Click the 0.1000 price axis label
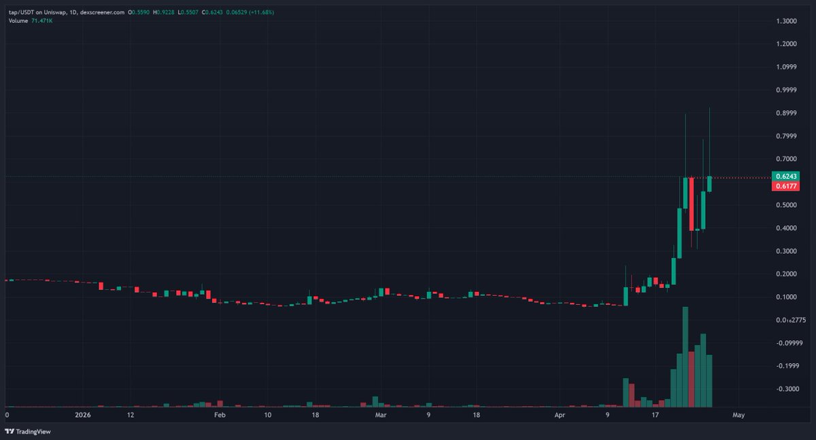Viewport: 816px width, 440px height. (786, 297)
